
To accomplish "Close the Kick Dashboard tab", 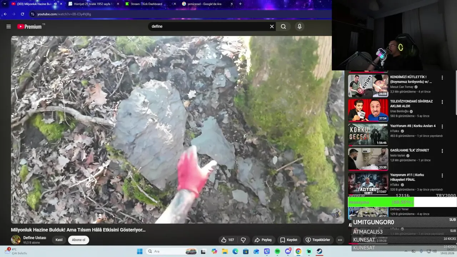I will (x=174, y=4).
